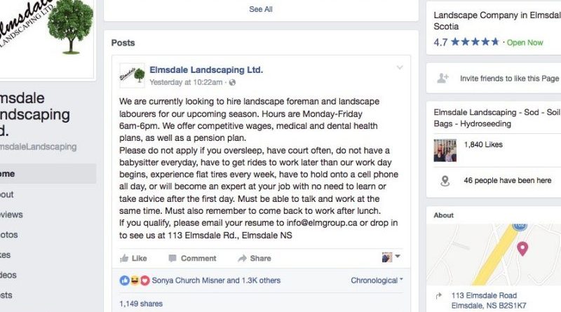561x312 pixels.
Task: Click the 4.7 star rating
Action: 466,42
